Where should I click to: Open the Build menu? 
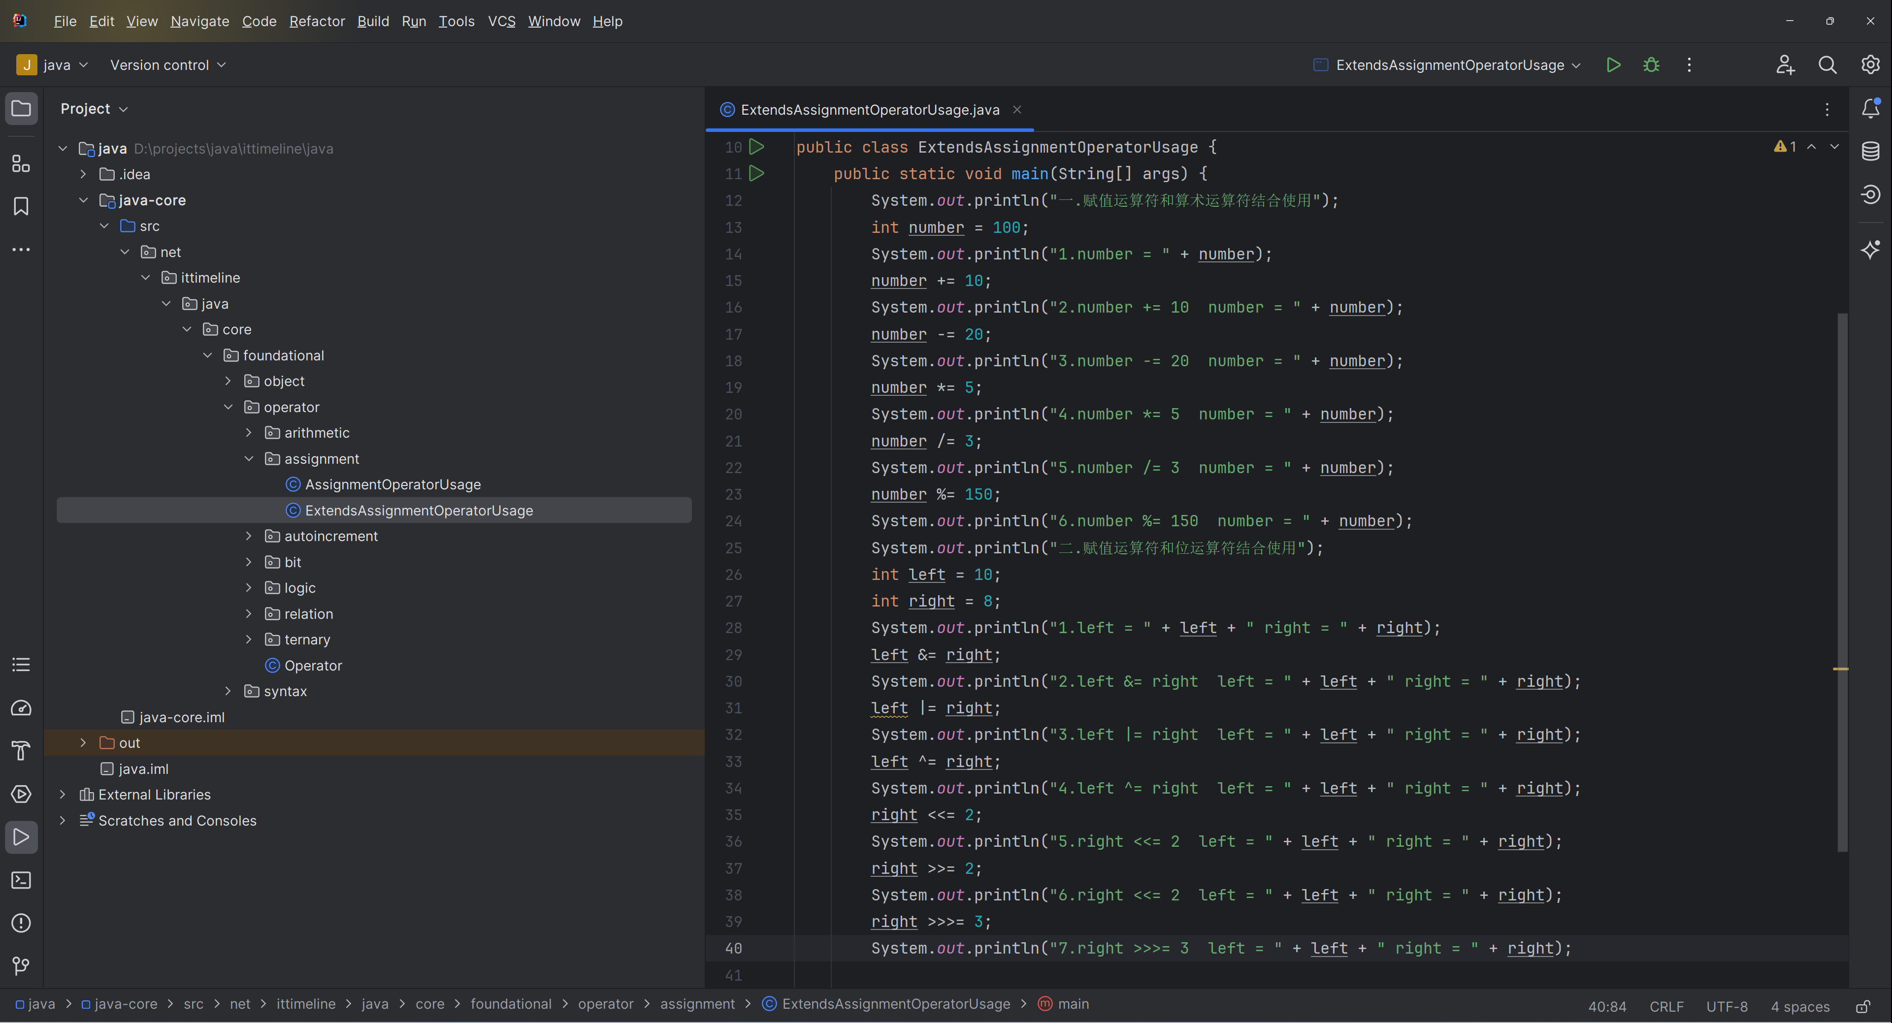pyautogui.click(x=373, y=21)
